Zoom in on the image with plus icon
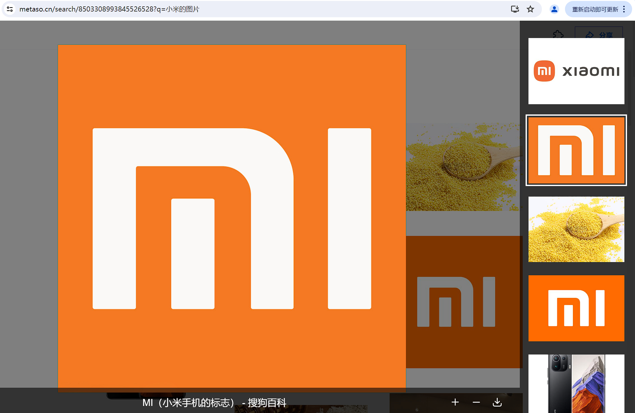635x413 pixels. coord(455,402)
